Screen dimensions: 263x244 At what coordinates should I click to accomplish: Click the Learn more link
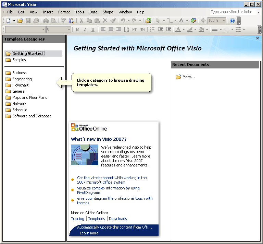(89, 233)
